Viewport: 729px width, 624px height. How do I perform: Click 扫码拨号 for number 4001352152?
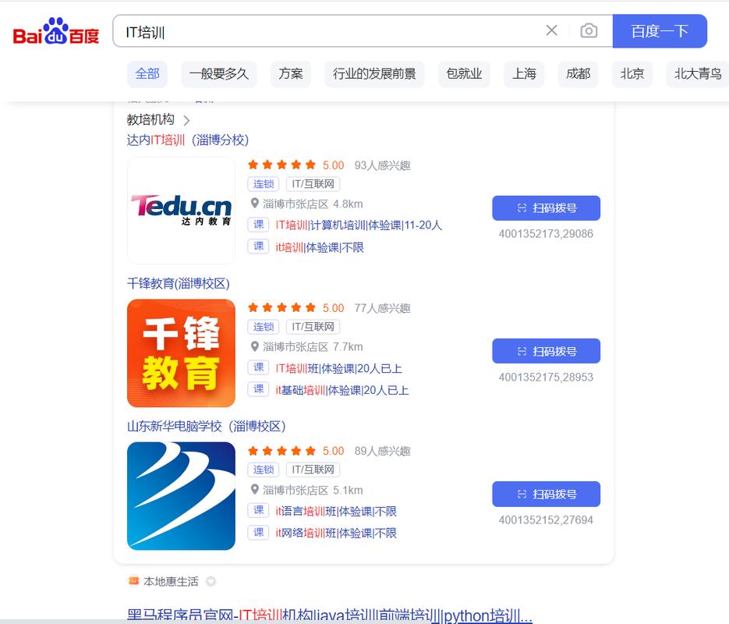547,495
